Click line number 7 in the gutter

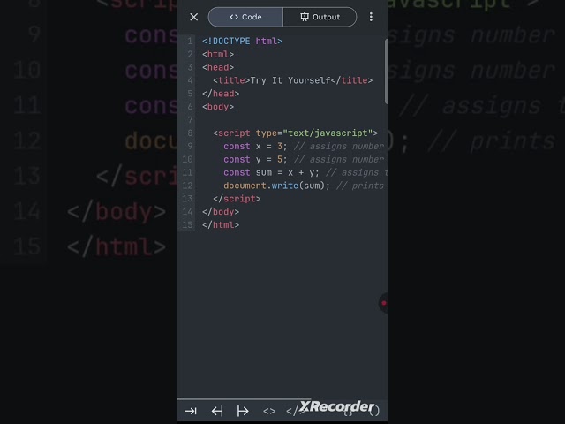click(190, 120)
